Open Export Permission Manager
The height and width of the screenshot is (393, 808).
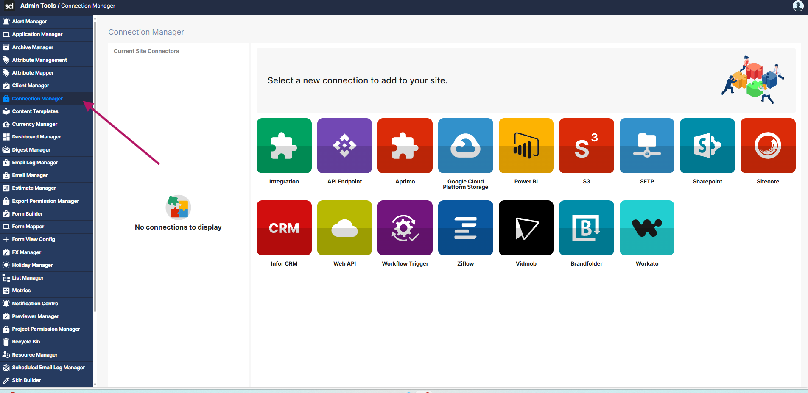coord(46,201)
